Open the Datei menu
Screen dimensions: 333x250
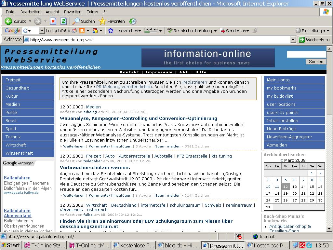click(11, 12)
